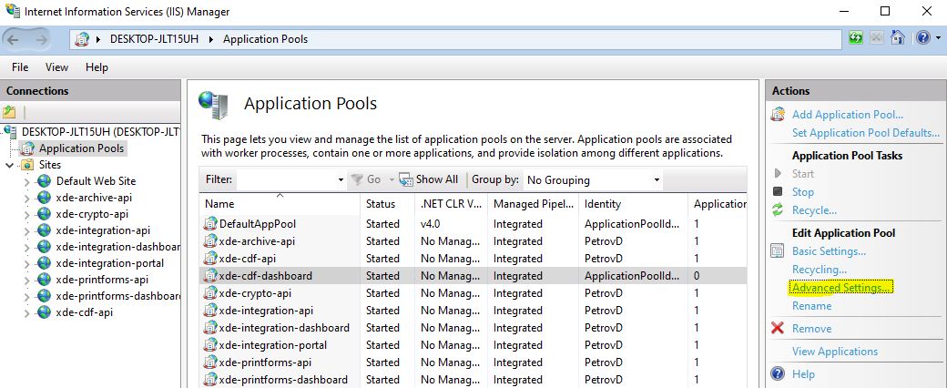
Task: Click the xde-archive-api pool row icon
Action: (210, 241)
